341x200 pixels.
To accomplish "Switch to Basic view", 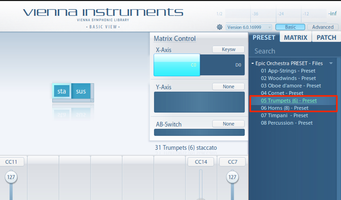I will [290, 27].
